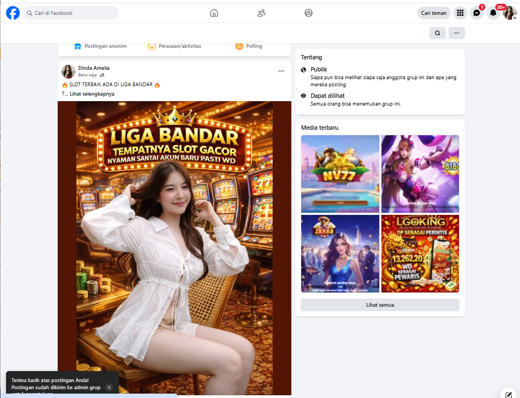Open the group three-dot more button
The height and width of the screenshot is (398, 520).
(x=457, y=33)
